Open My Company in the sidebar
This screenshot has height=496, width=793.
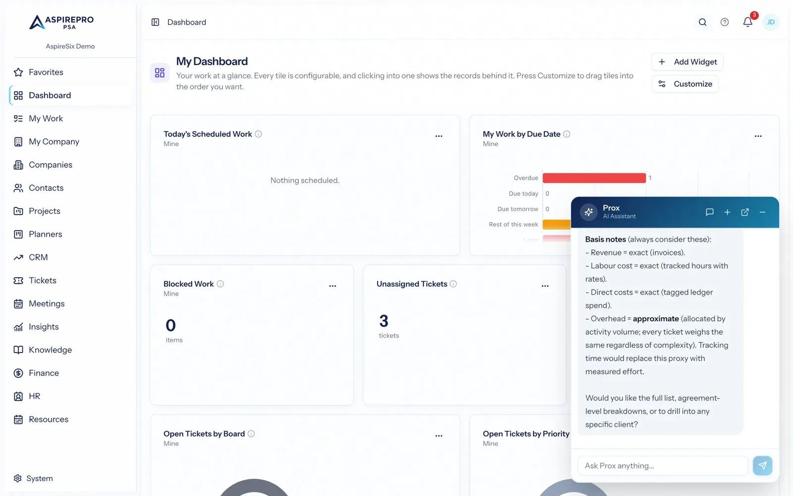(x=71, y=142)
